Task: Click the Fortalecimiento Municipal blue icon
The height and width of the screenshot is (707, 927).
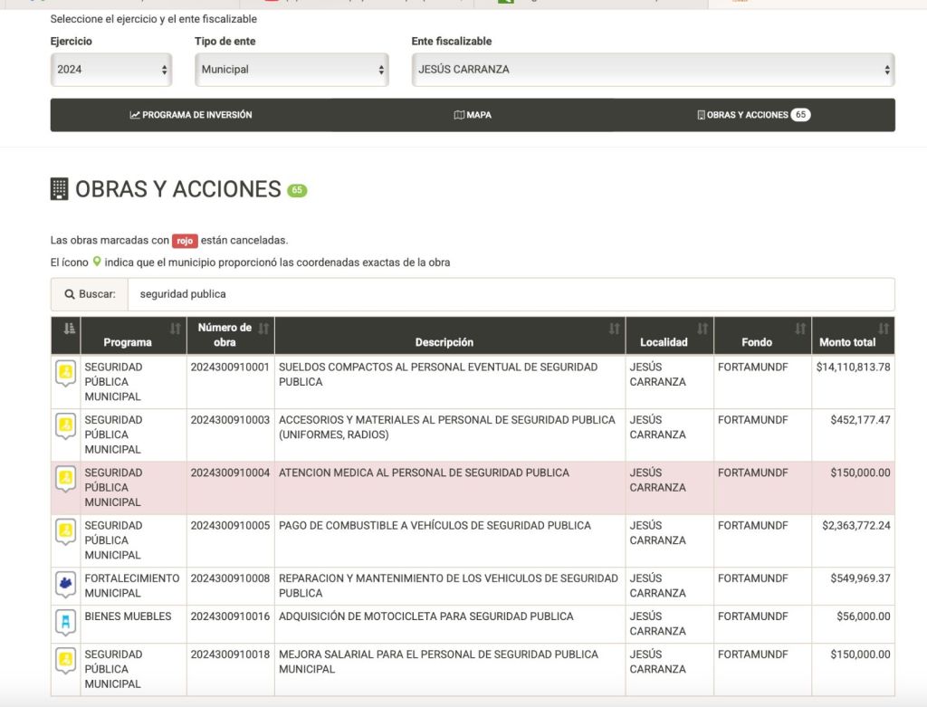Action: (65, 584)
